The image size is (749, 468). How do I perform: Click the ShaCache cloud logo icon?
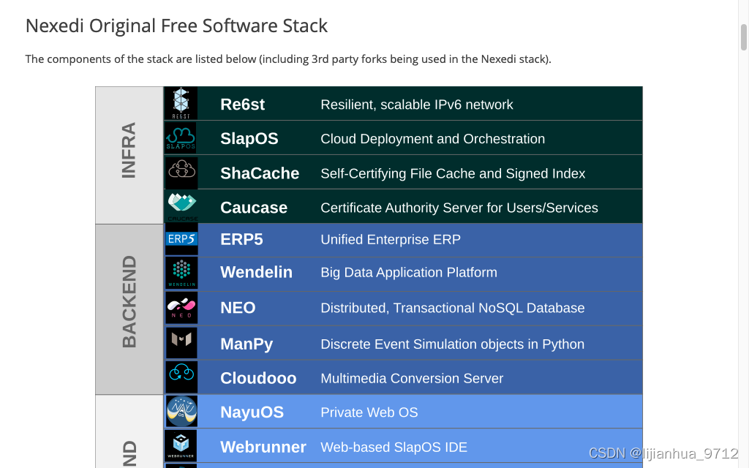coord(181,173)
